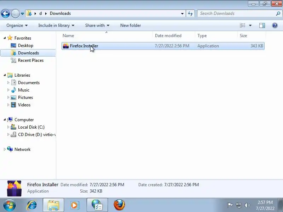Expand Local Disk (C:)
This screenshot has width=283, height=212.
(8, 127)
